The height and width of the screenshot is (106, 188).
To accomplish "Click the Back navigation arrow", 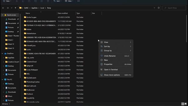I will [x=3, y=8].
